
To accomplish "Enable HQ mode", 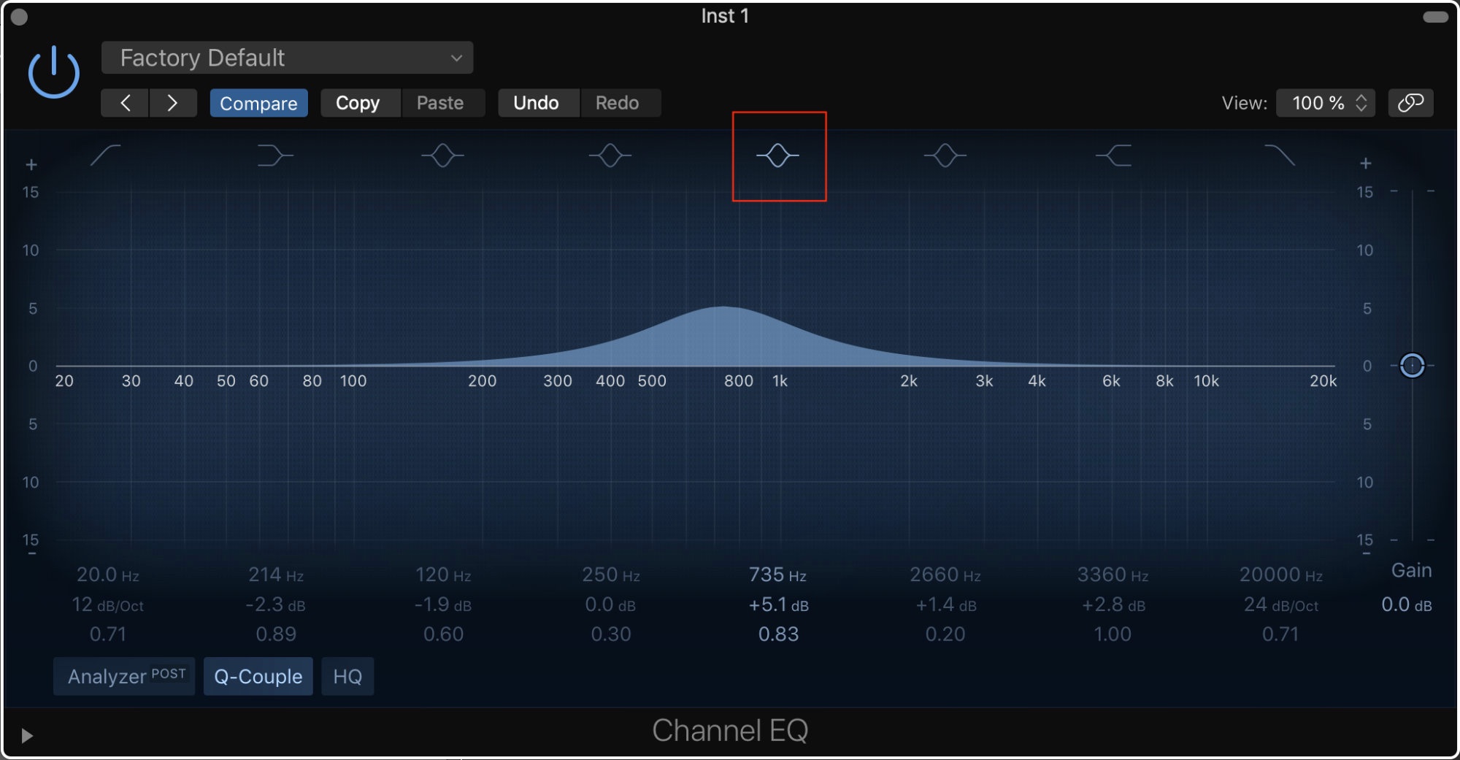I will pyautogui.click(x=347, y=676).
